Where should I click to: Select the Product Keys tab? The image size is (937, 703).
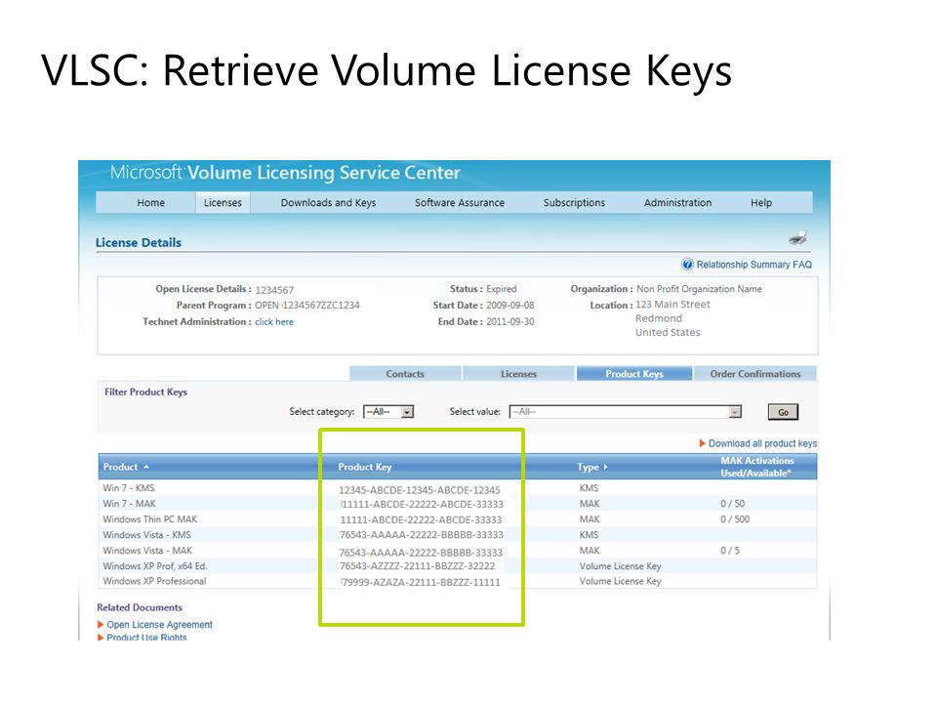(634, 374)
